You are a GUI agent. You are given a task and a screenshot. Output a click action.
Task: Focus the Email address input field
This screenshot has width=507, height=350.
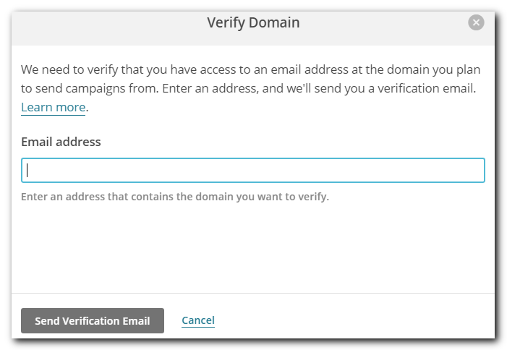click(x=253, y=171)
